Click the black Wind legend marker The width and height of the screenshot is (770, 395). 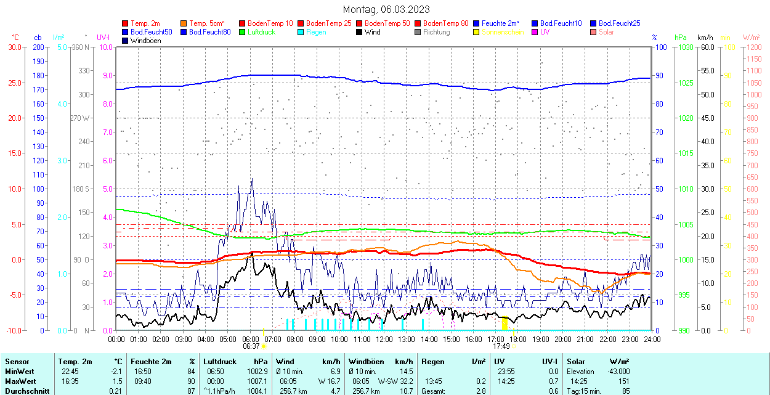[360, 32]
